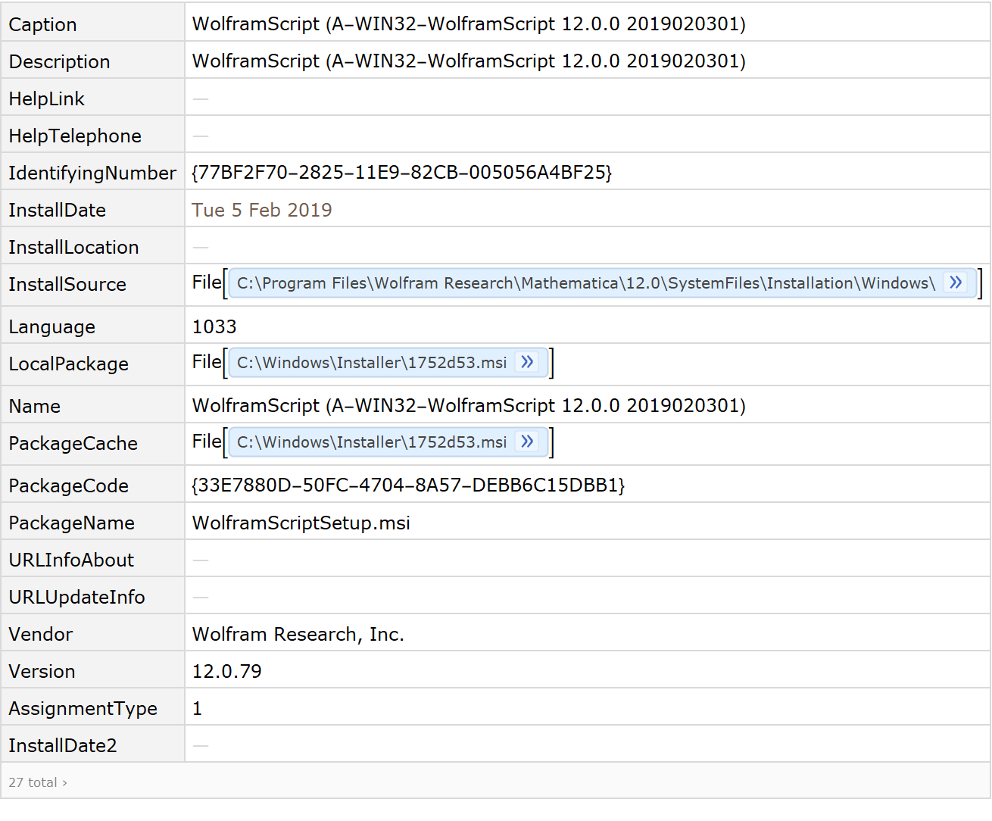Screen dimensions: 992x821
Task: Select the version value 12.0.79
Action: (x=226, y=671)
